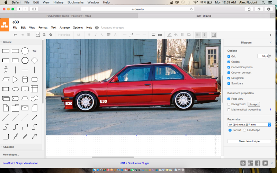The width and height of the screenshot is (277, 173).
Task: Open the language globe icon
Action: pyautogui.click(x=97, y=28)
